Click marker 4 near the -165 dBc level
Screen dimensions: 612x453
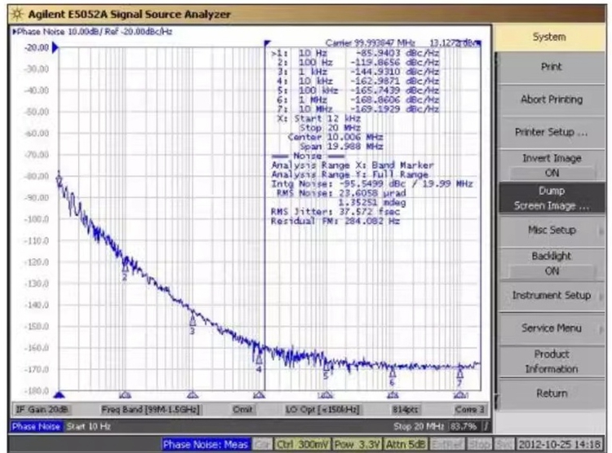[x=259, y=357]
